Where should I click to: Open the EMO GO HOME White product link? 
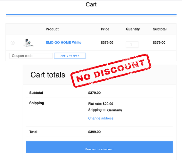point(63,43)
